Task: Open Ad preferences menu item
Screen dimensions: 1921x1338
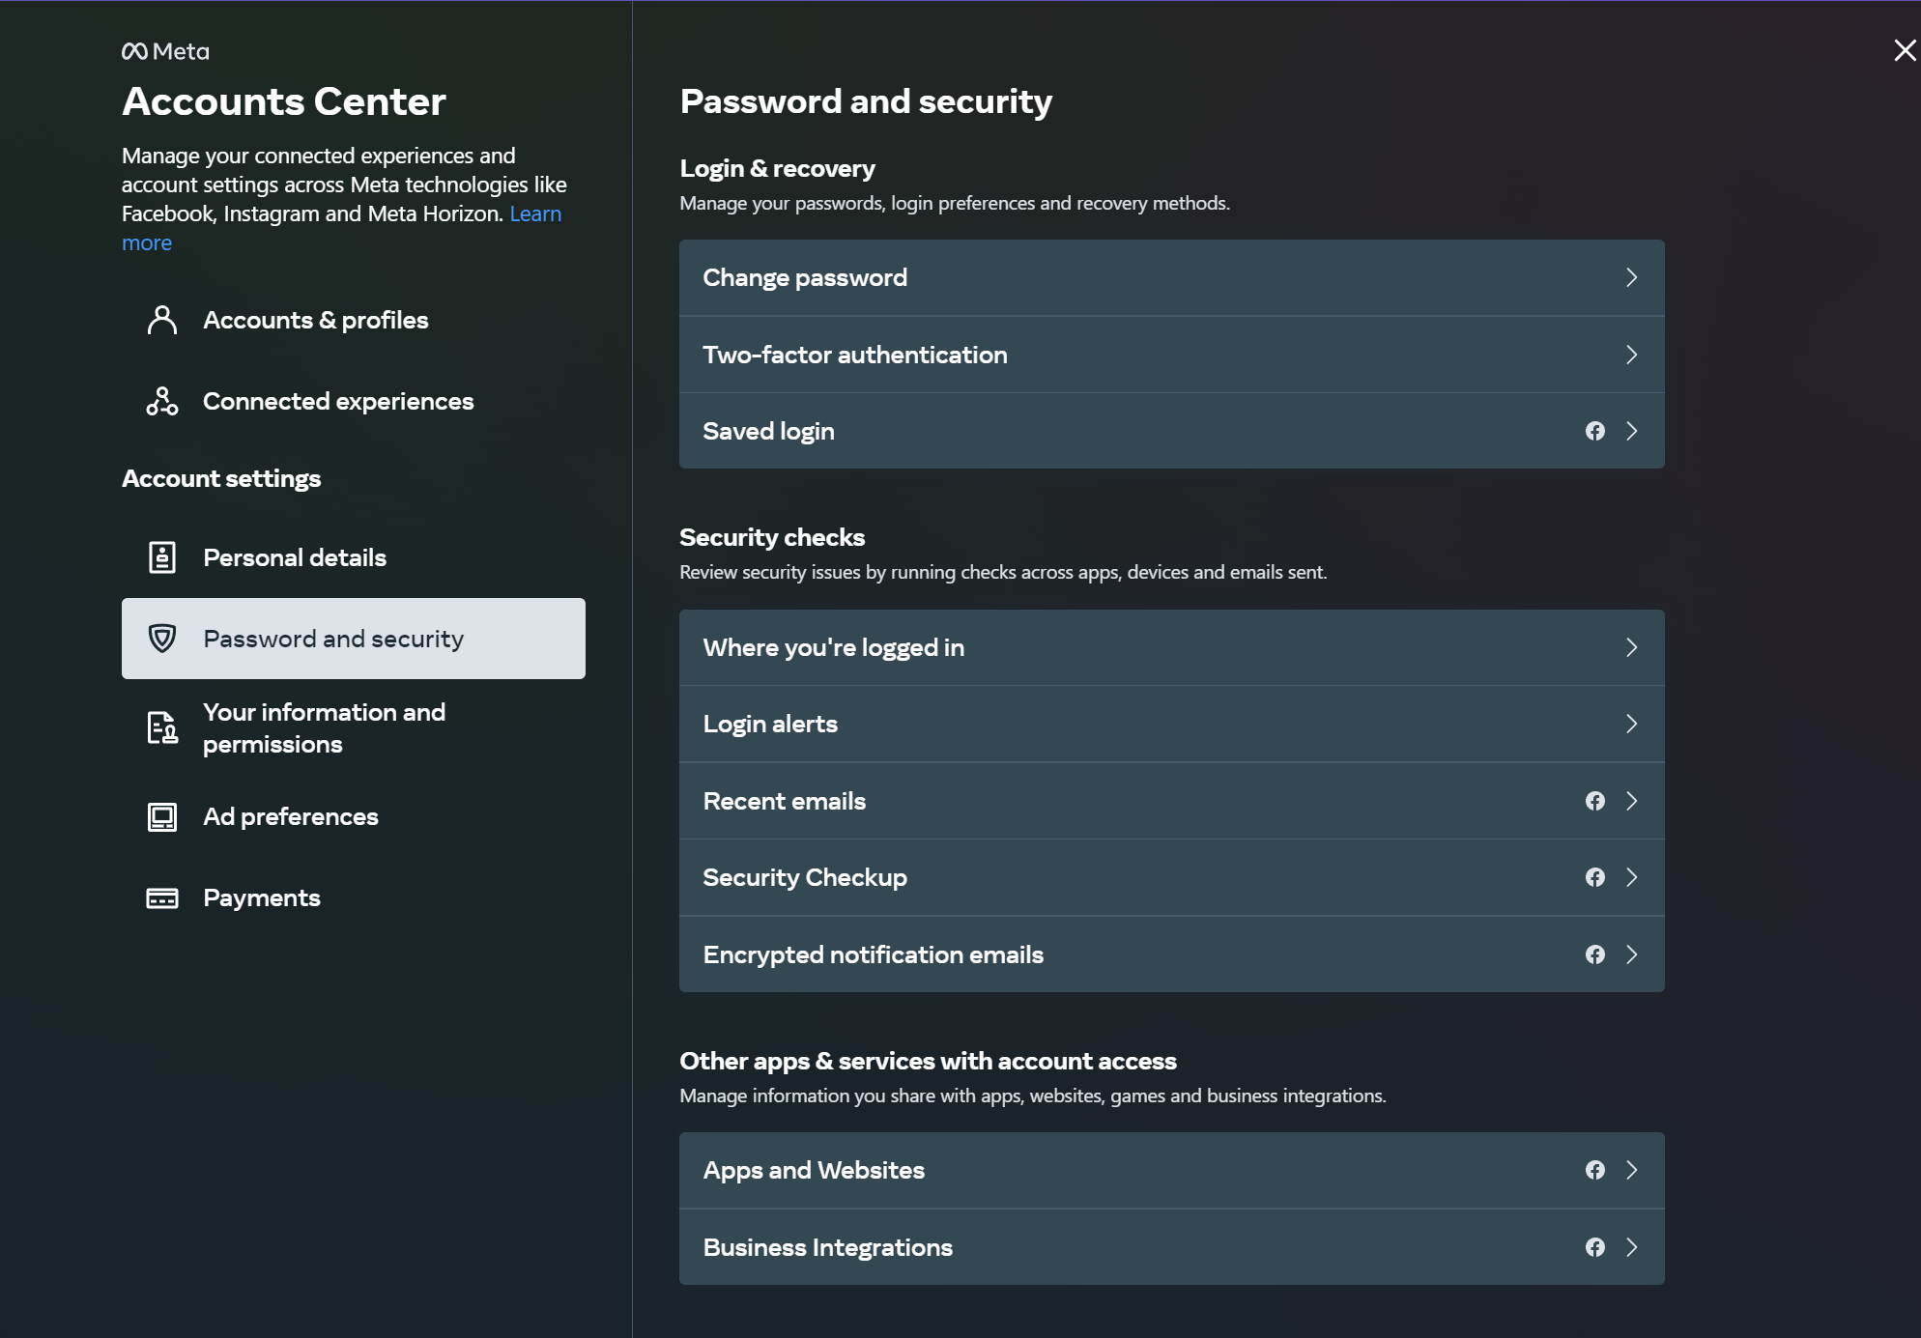Action: [354, 816]
